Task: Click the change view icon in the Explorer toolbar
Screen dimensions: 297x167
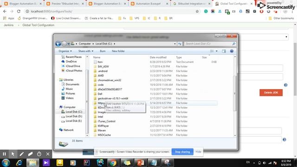Action: tap(212, 51)
